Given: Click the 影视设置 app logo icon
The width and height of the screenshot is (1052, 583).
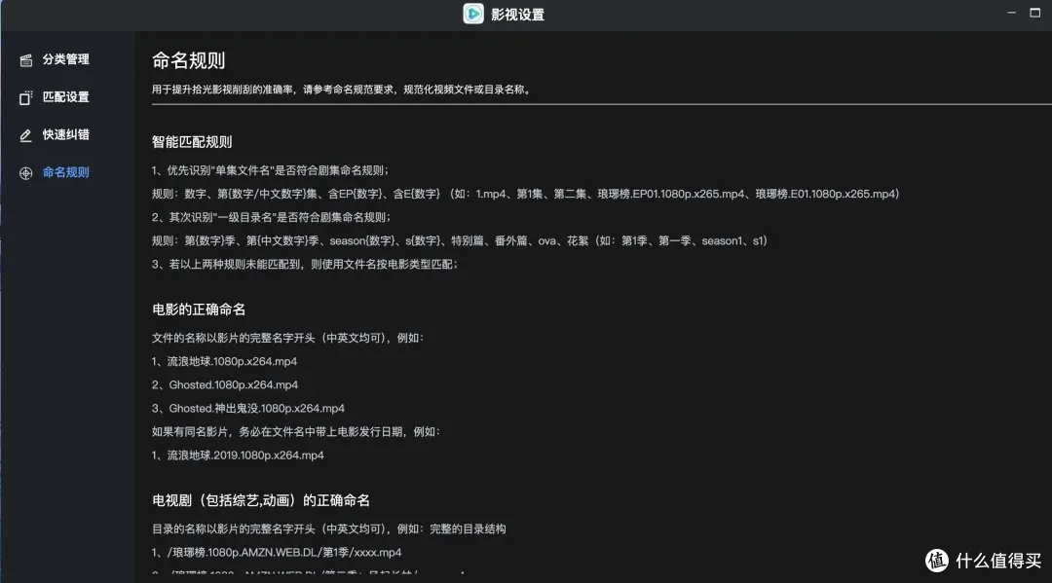Looking at the screenshot, I should [x=473, y=14].
